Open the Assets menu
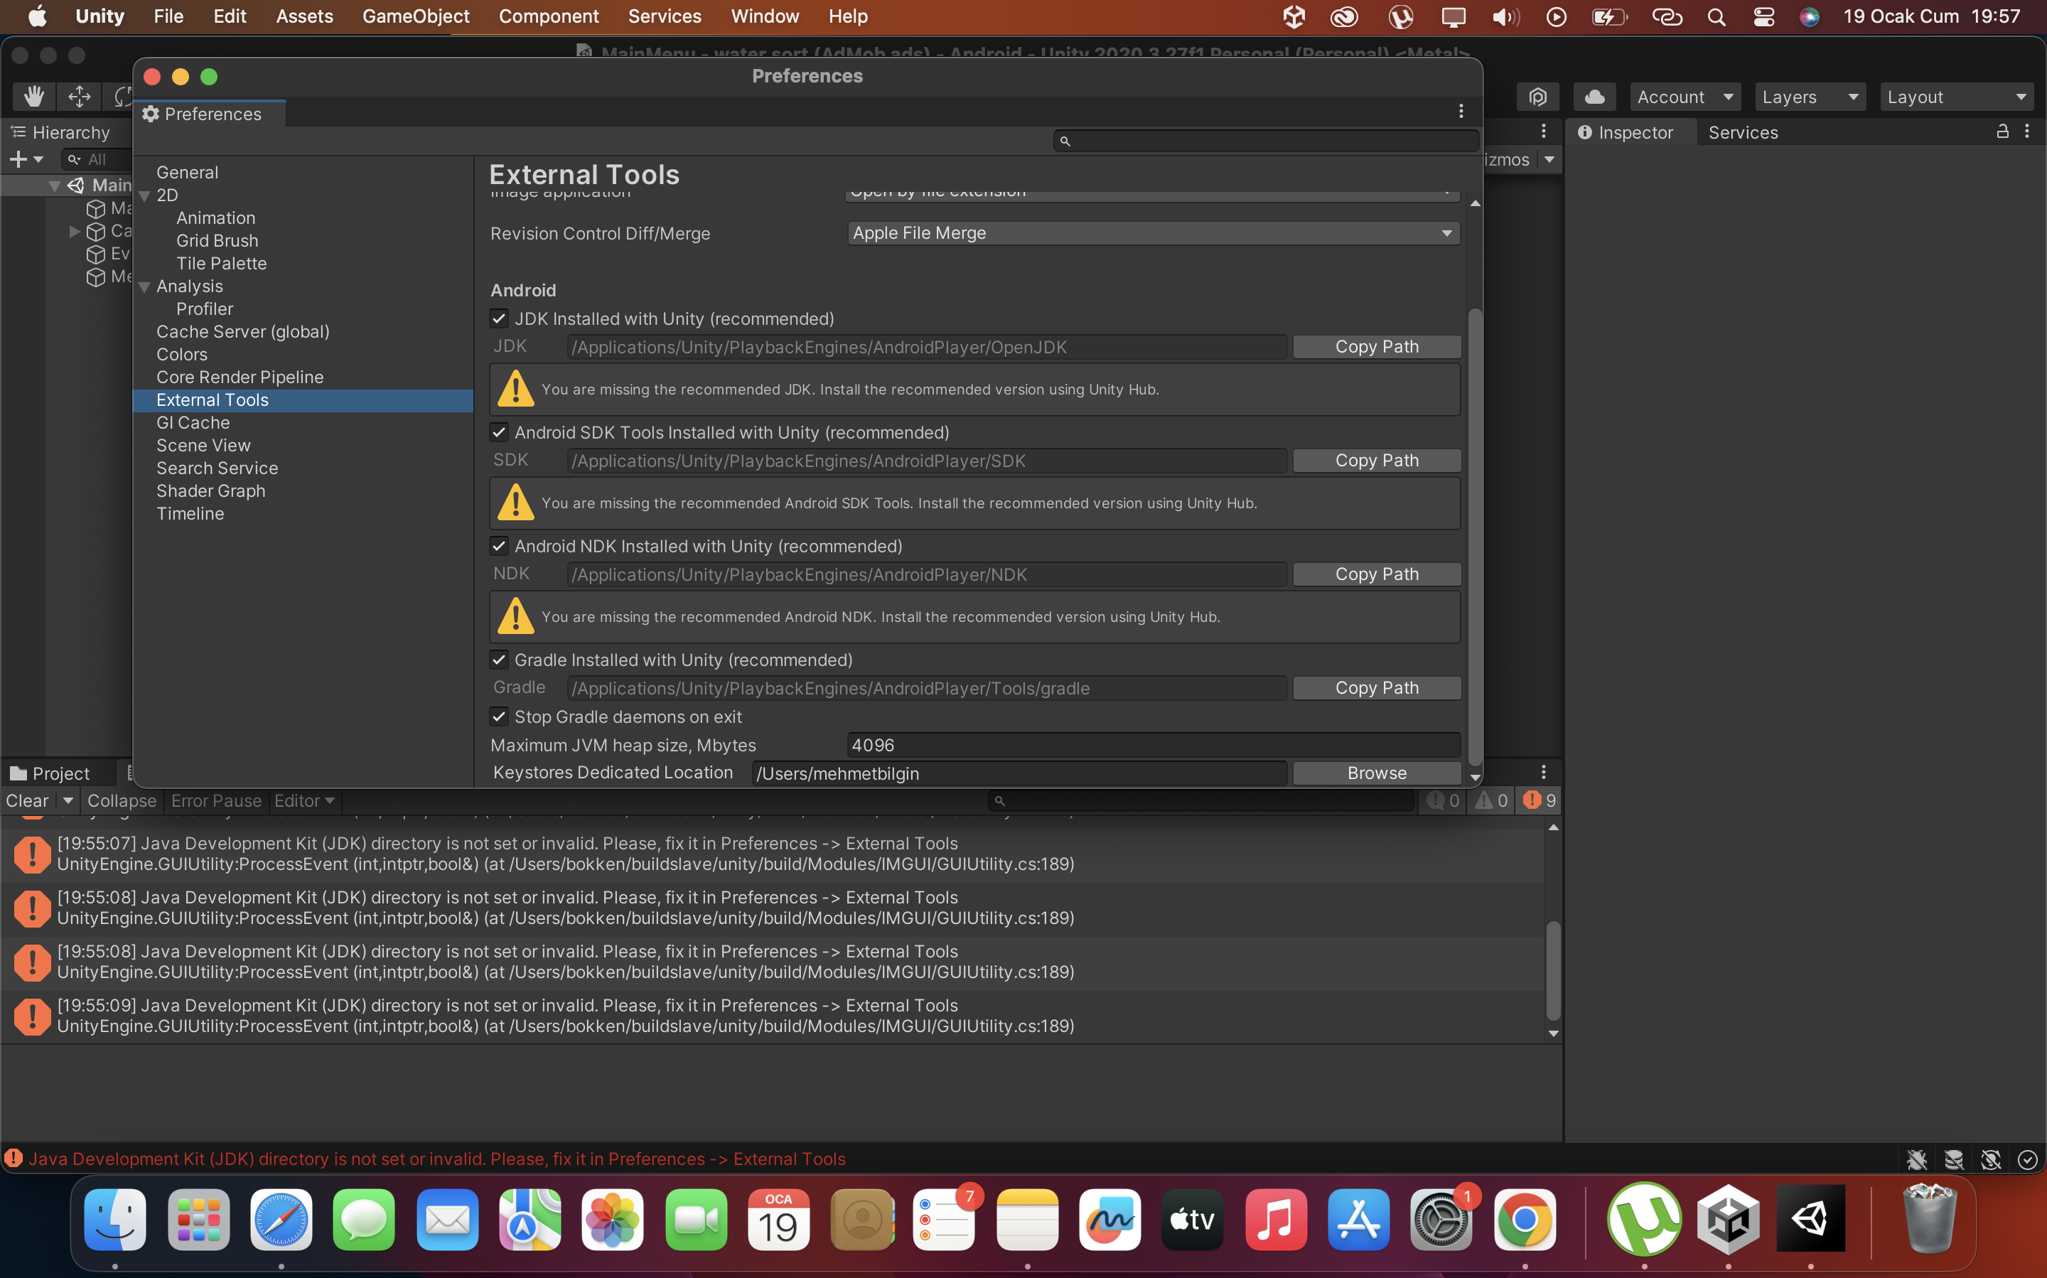The image size is (2047, 1278). click(304, 17)
